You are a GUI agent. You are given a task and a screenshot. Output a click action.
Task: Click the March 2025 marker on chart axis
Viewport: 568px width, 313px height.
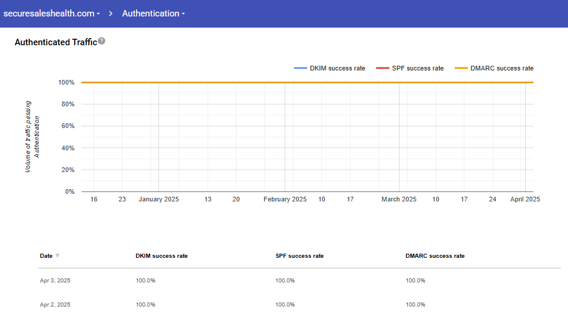pyautogui.click(x=399, y=200)
